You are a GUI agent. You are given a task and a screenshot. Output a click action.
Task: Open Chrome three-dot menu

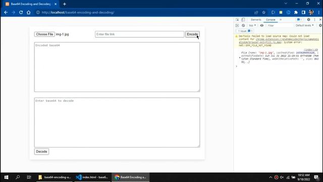point(318,12)
